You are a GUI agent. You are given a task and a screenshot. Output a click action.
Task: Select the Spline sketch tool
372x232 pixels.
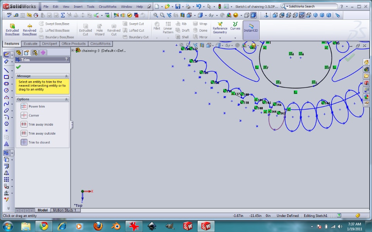point(7,104)
